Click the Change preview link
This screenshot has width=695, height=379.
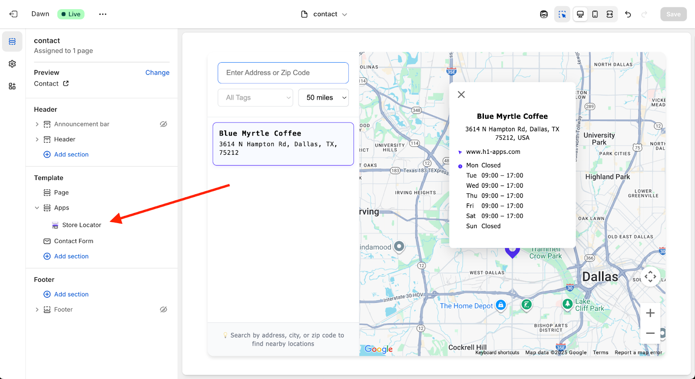(x=157, y=73)
